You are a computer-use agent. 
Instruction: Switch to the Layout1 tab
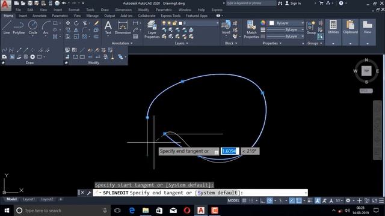(29, 199)
